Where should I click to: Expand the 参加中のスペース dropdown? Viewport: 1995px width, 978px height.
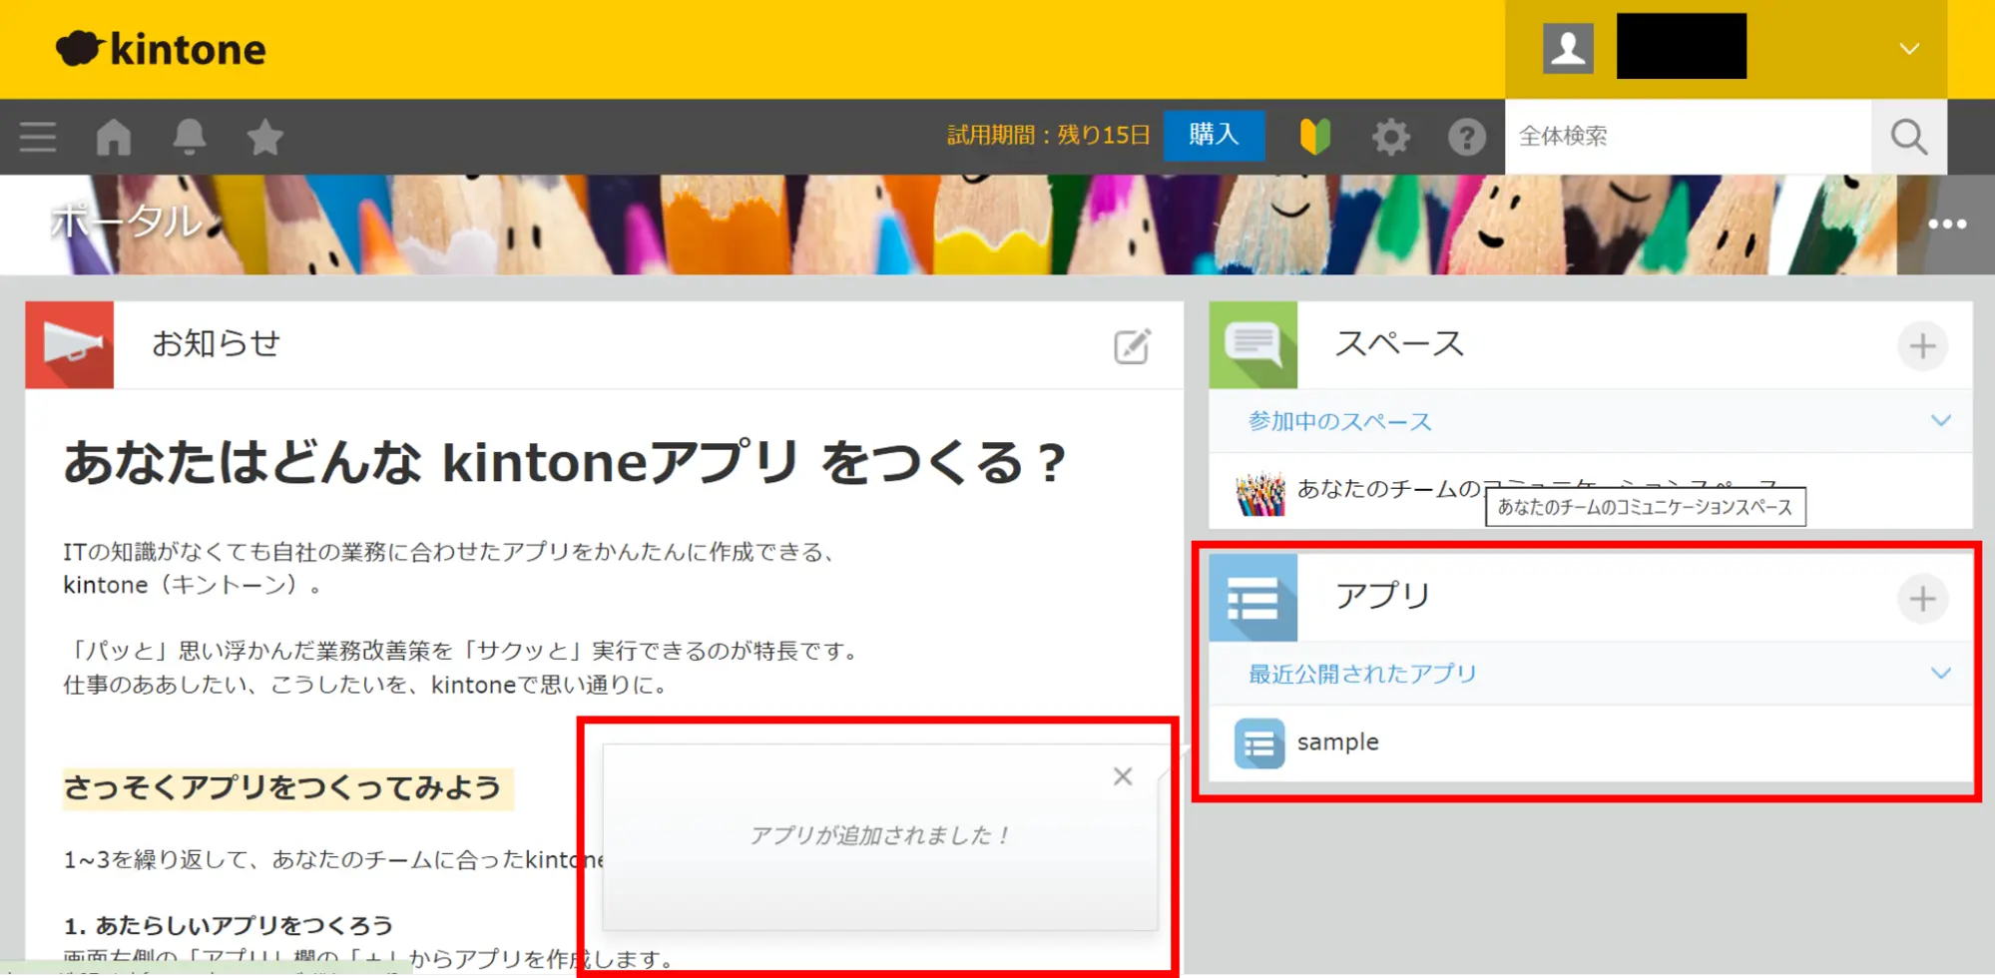[x=1940, y=421]
